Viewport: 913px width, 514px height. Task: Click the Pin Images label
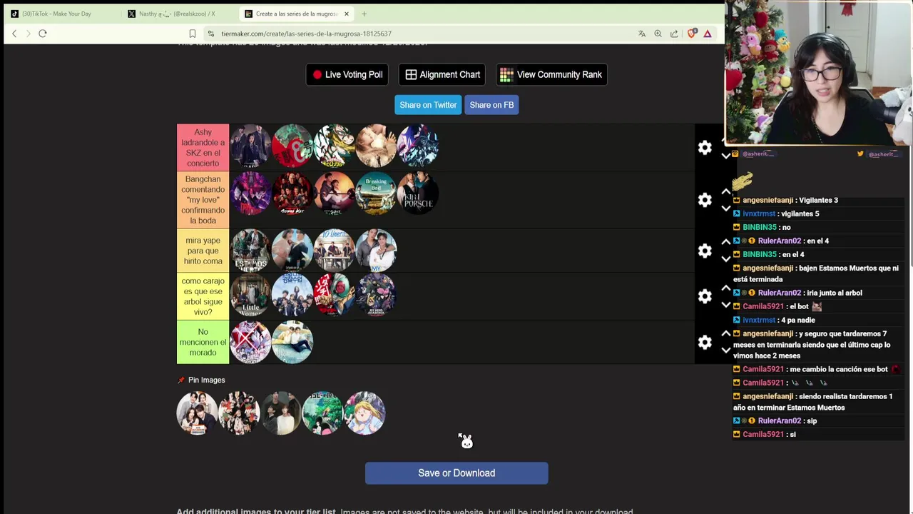206,380
